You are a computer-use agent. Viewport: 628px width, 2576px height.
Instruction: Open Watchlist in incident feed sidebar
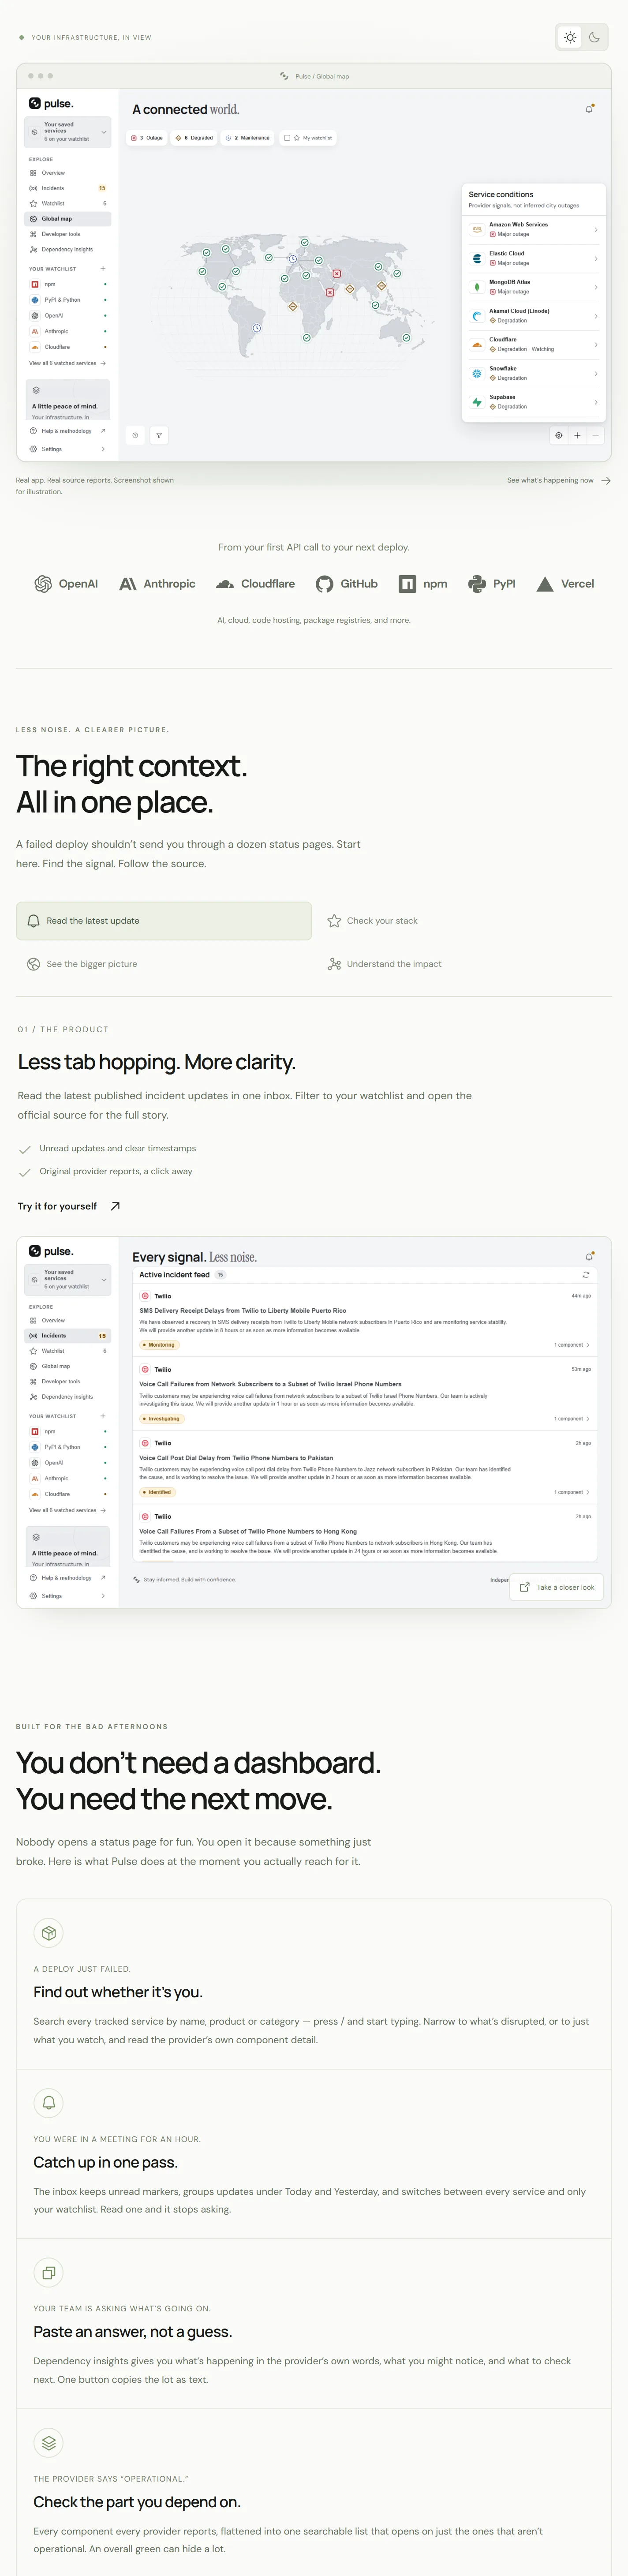pyautogui.click(x=68, y=1351)
